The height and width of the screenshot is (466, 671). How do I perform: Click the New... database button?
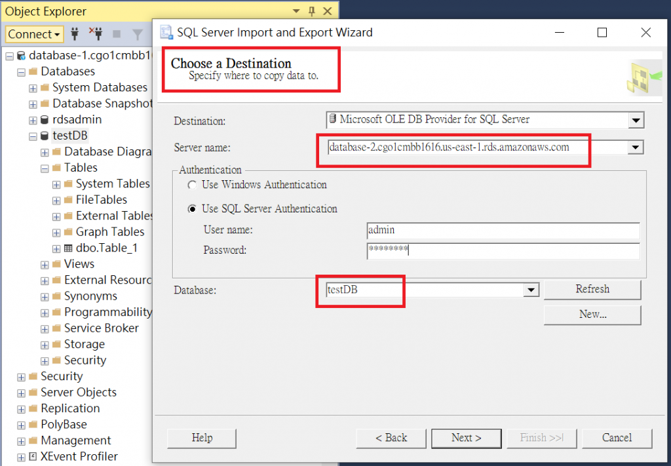[x=592, y=315]
